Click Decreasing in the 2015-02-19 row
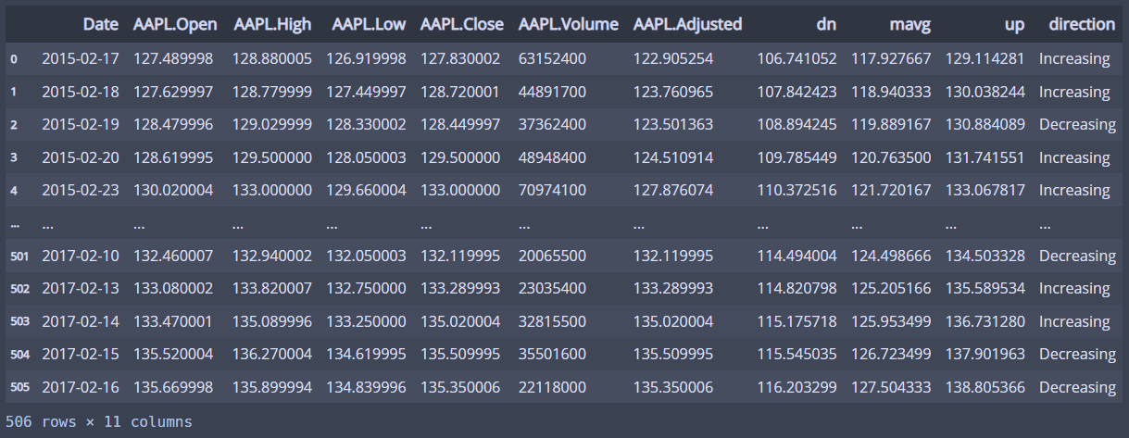 click(1077, 124)
